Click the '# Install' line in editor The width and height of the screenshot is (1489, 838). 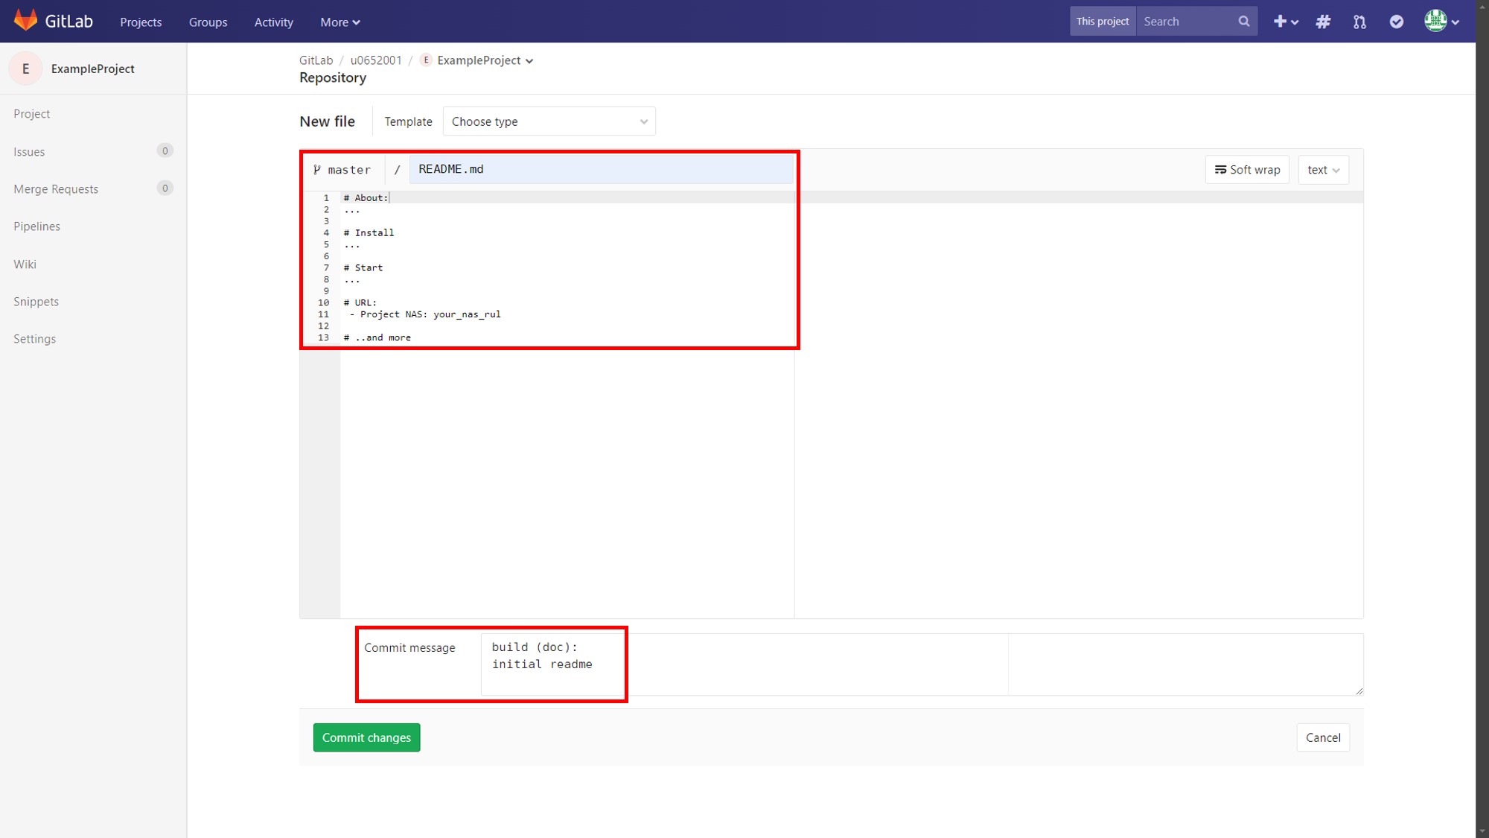click(x=369, y=233)
